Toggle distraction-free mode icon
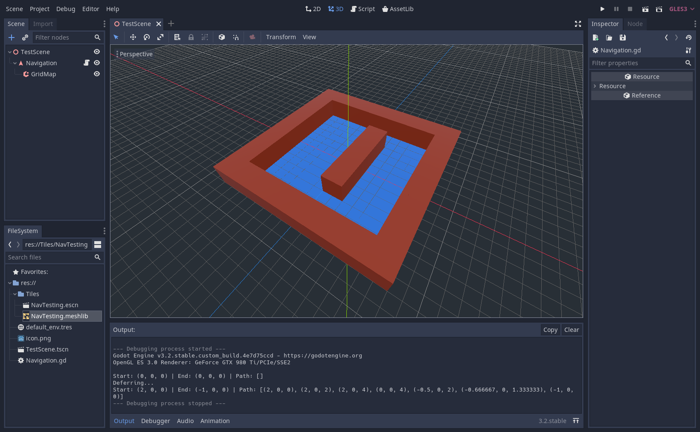Viewport: 700px width, 432px height. coord(578,24)
